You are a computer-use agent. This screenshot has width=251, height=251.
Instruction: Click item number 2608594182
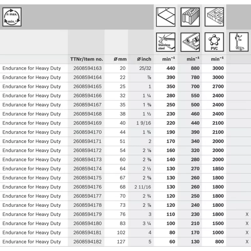88,242
